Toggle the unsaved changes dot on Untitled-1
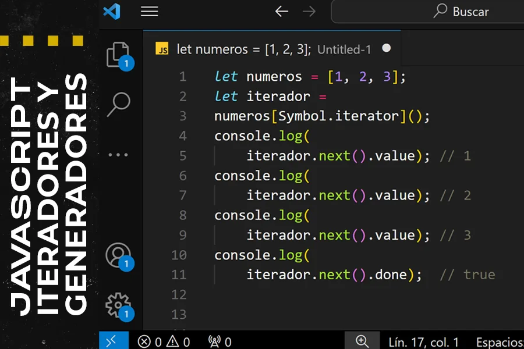524x349 pixels. point(387,49)
